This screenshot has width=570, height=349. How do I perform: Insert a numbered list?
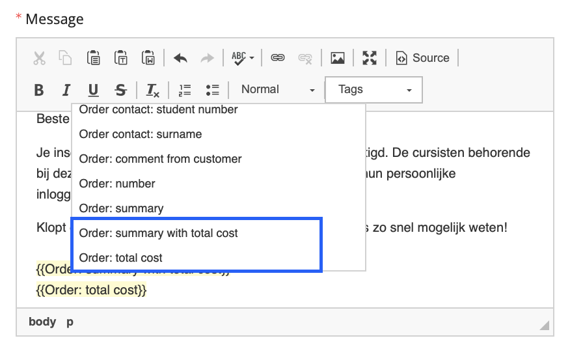185,90
